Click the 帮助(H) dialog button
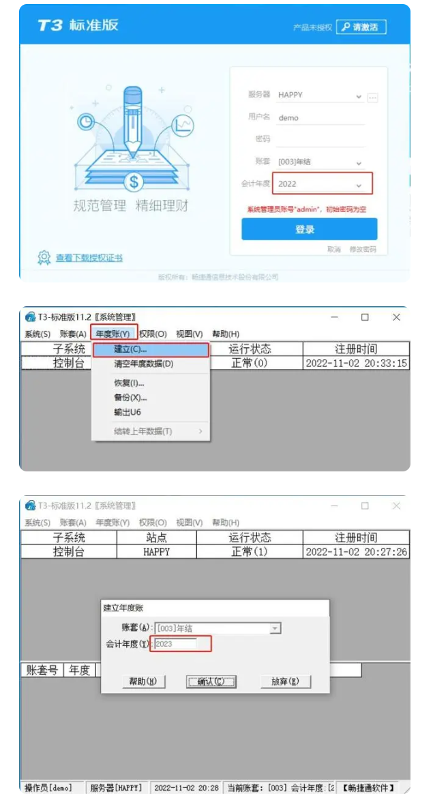Image resolution: width=433 pixels, height=805 pixels. click(143, 682)
